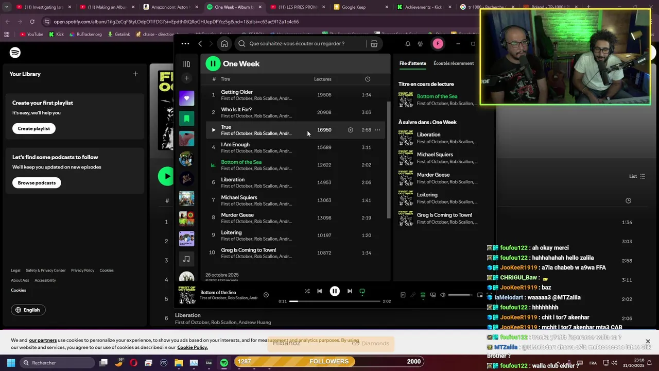659x371 pixels.
Task: Click the Spotify home icon
Action: [224, 44]
